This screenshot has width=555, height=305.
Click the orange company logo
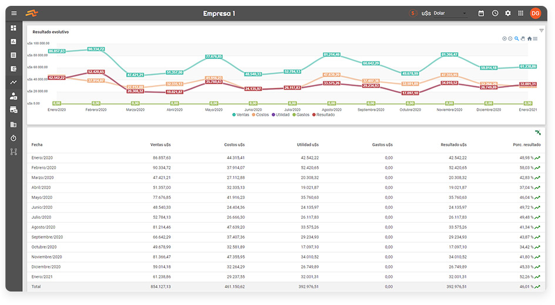coord(32,13)
